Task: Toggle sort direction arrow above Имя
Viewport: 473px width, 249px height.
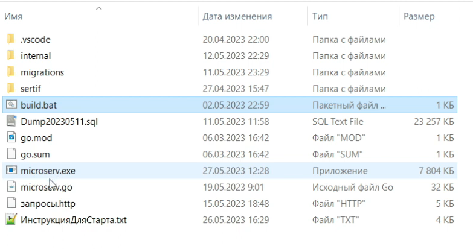Action: 98,8
